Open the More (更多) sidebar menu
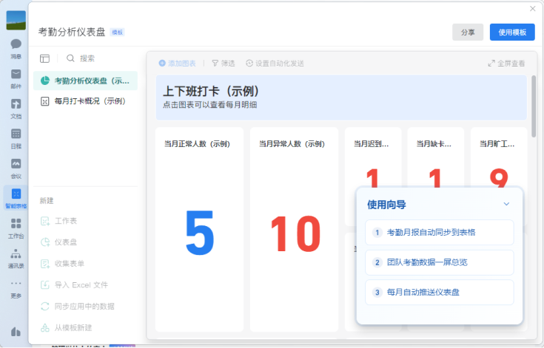 click(x=16, y=289)
